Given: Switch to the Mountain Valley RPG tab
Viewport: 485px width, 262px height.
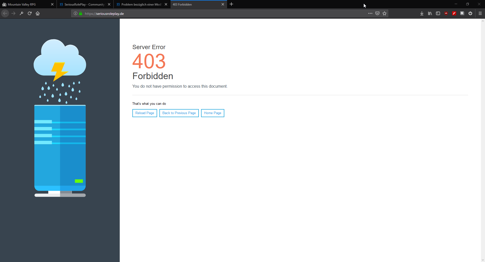Looking at the screenshot, I should click(25, 4).
